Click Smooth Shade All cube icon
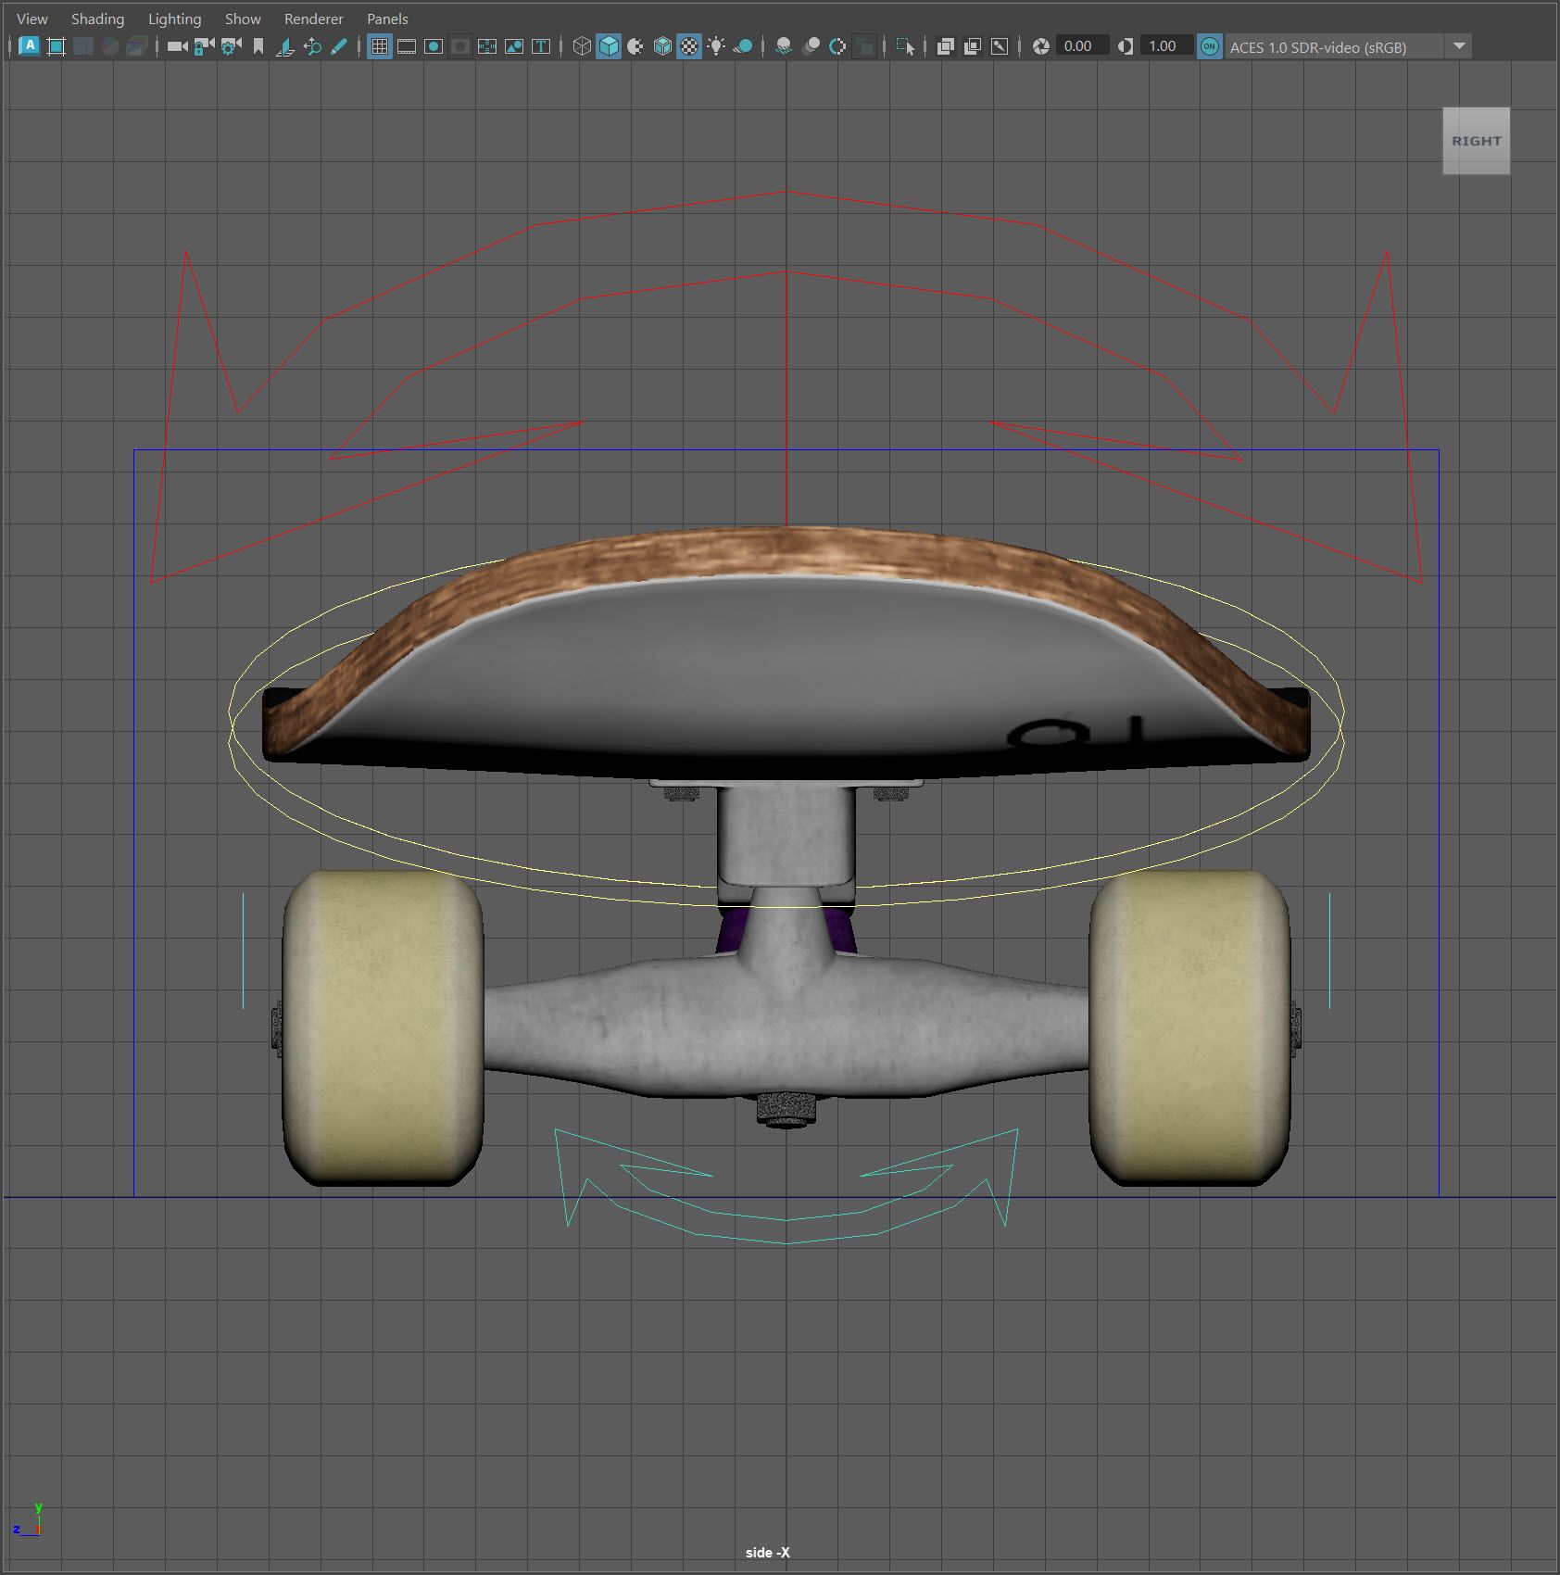Viewport: 1560px width, 1575px height. pyautogui.click(x=609, y=46)
